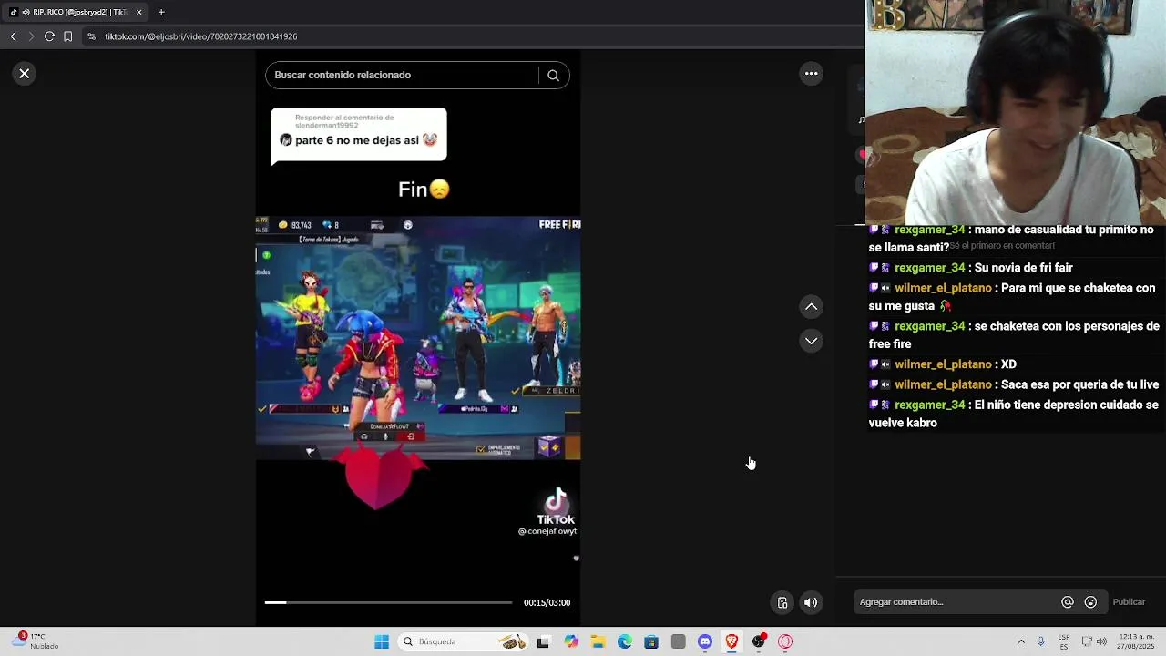
Task: Click wilmer_el_platano 'Para mi que se chaketea' message
Action: 1013,297
